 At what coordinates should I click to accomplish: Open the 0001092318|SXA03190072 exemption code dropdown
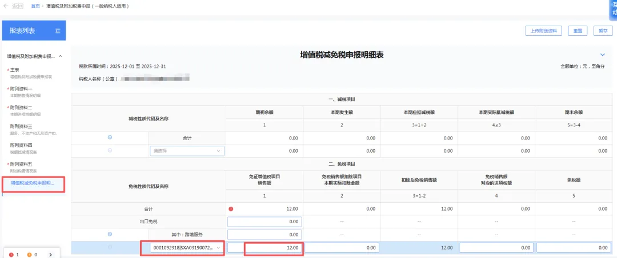pyautogui.click(x=187, y=248)
